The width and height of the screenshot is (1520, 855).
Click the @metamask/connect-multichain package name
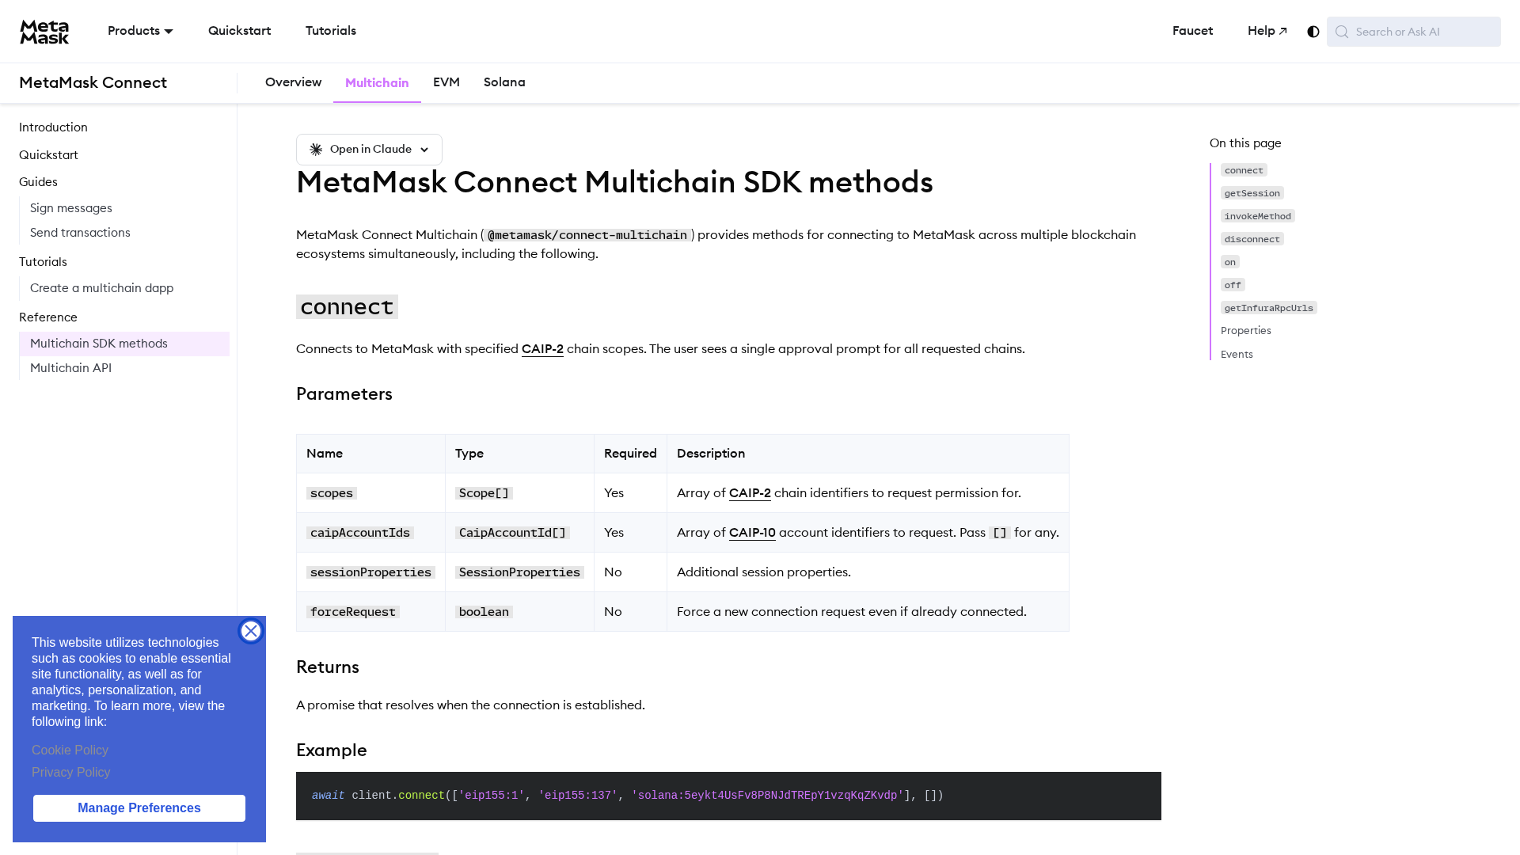[587, 235]
